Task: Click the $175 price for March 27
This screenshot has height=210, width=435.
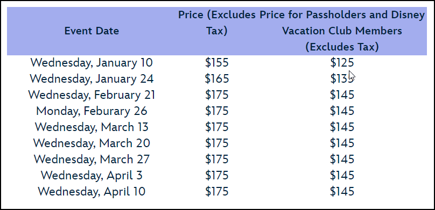Action: (216, 159)
